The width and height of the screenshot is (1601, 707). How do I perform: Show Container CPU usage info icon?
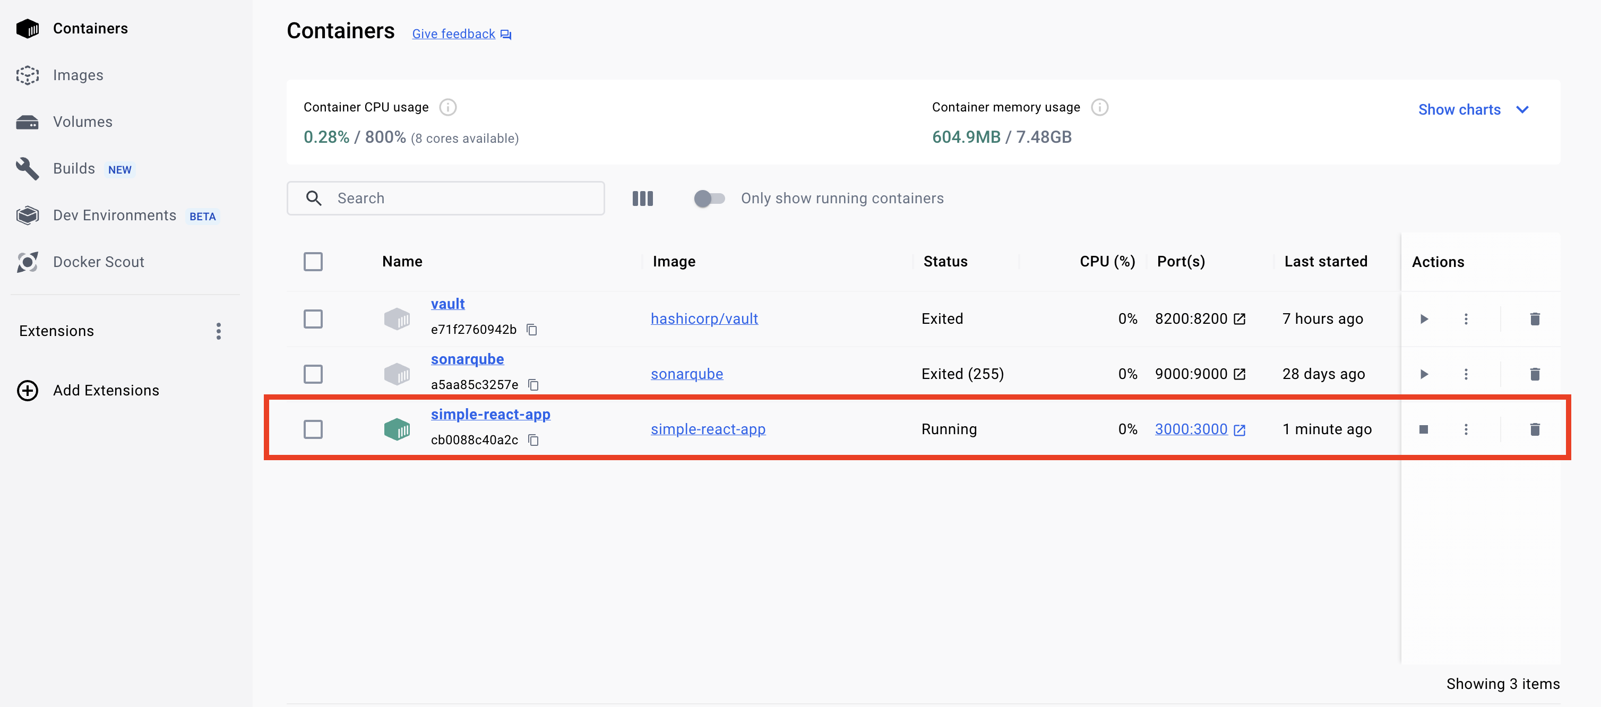[447, 107]
